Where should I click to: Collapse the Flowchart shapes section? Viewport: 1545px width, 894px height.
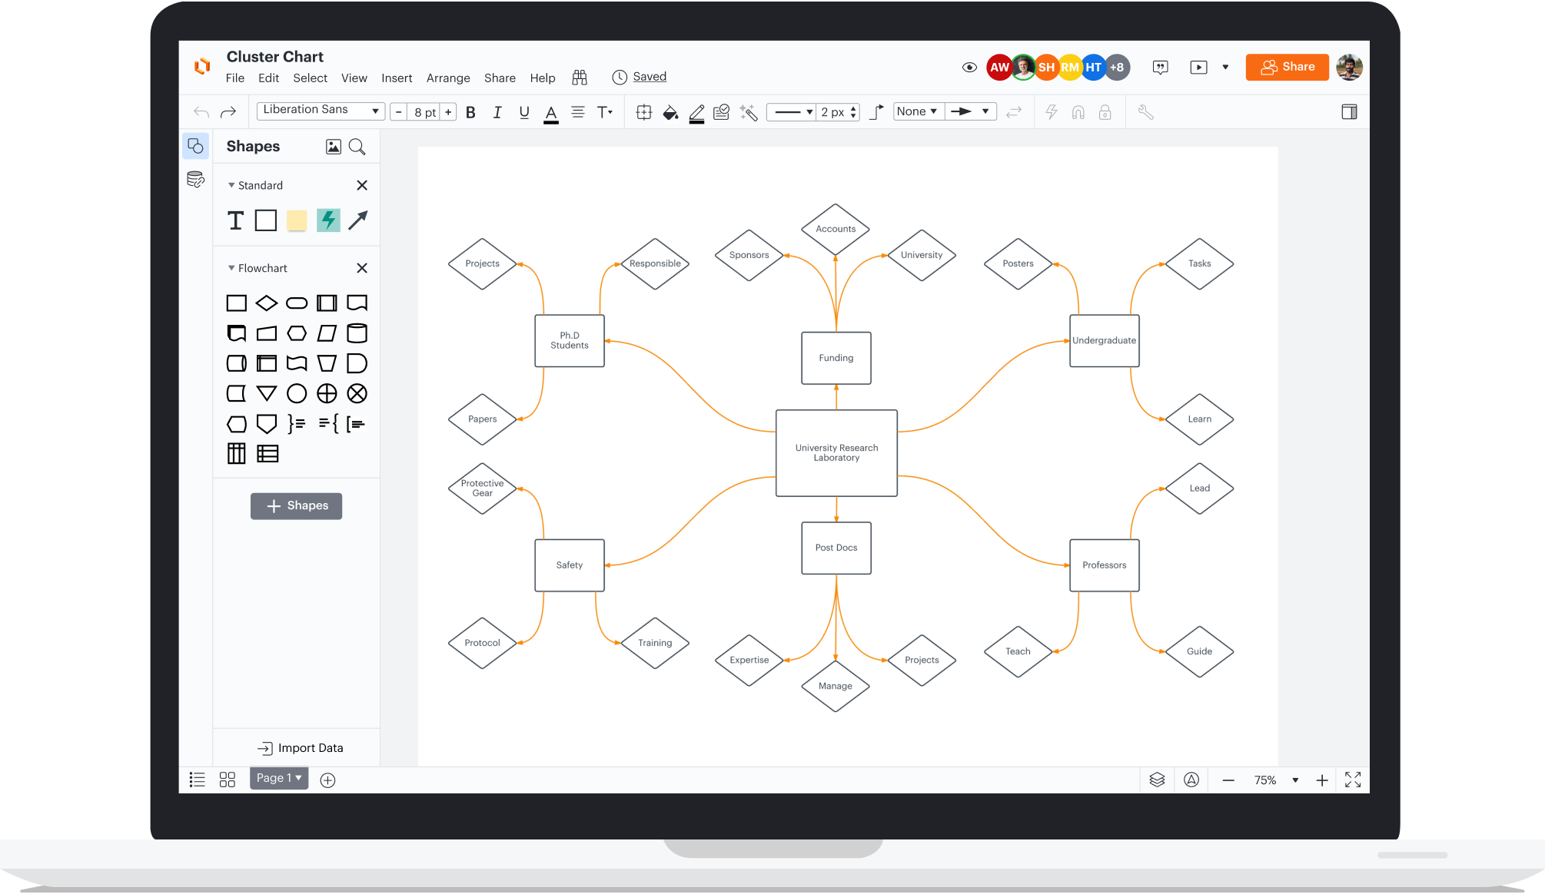point(231,267)
